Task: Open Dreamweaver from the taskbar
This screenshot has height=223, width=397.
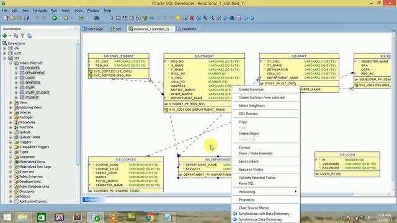Action: [x=132, y=217]
